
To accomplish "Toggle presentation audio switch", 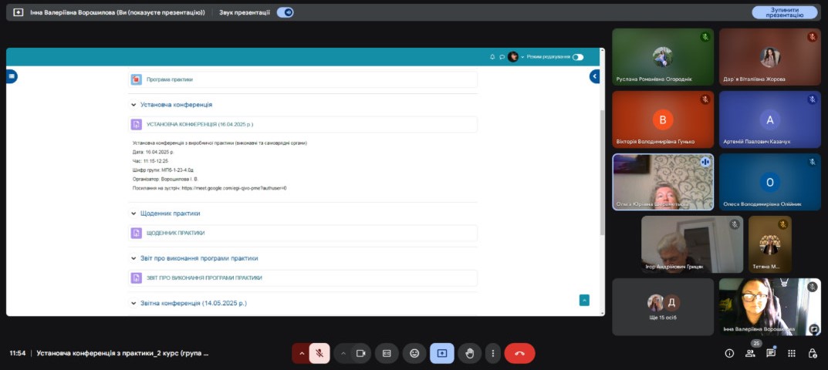I will click(285, 12).
